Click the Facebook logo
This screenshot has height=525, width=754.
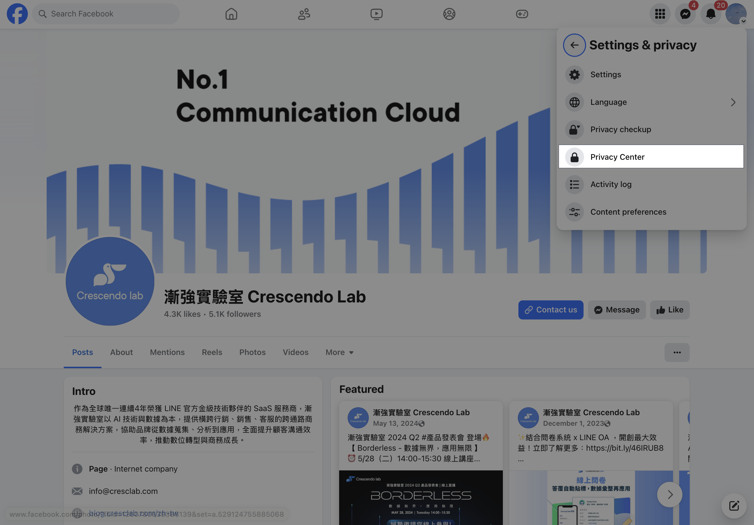pos(17,14)
